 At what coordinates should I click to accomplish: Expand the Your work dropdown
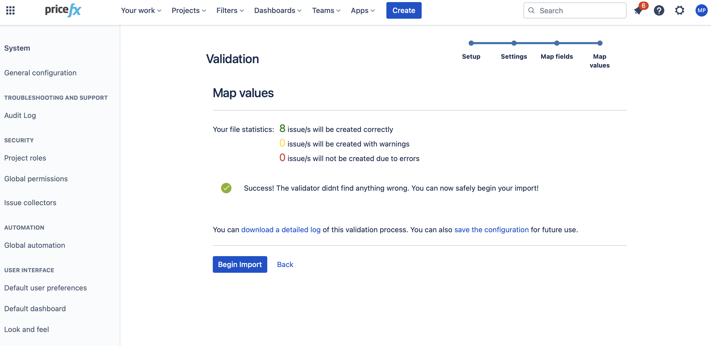point(141,10)
